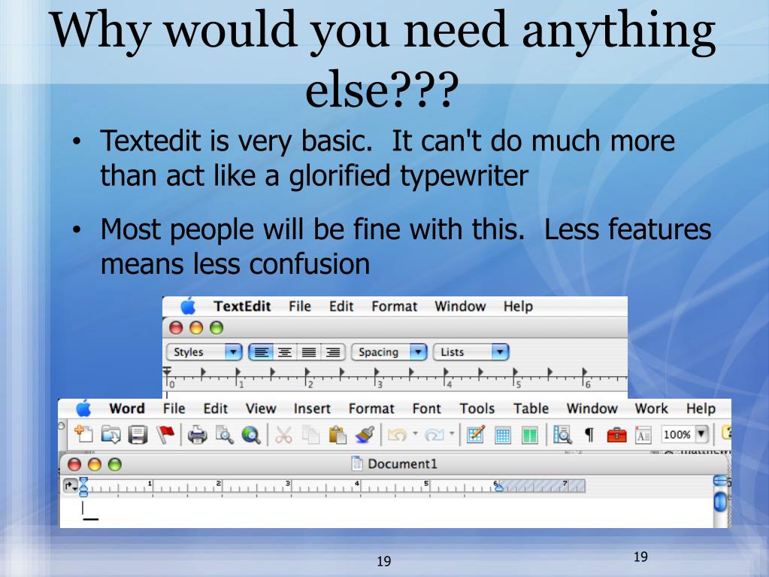
Task: Open the Edit menu in Word
Action: tap(215, 408)
